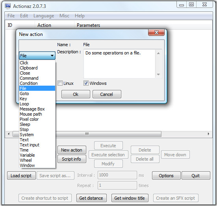The image size is (217, 206).
Task: Confirm the new action with Ok
Action: 76,94
